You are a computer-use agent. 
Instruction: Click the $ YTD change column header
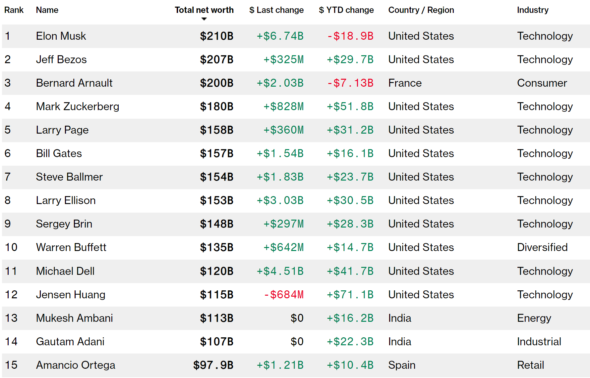(x=346, y=10)
